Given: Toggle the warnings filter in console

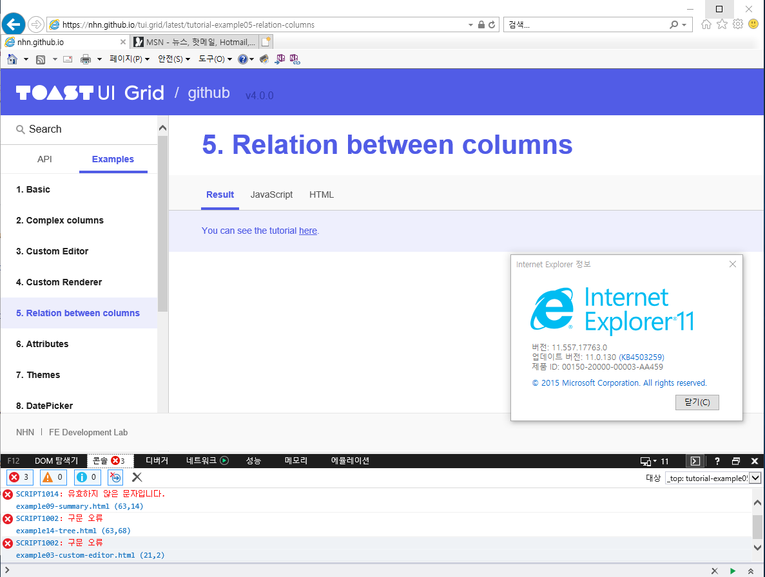Looking at the screenshot, I should pyautogui.click(x=52, y=477).
